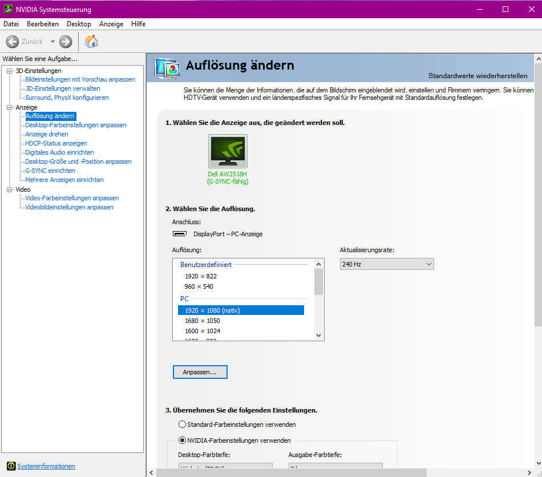This screenshot has height=477, width=542.
Task: Maximize the NVIDIA Systemsteuerung window
Action: click(505, 9)
